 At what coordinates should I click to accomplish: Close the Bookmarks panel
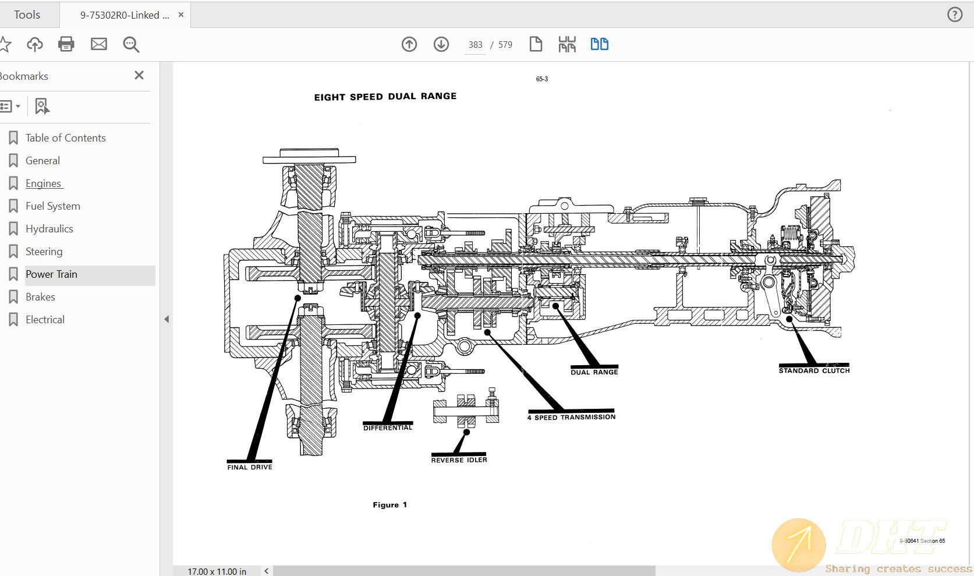(x=139, y=75)
